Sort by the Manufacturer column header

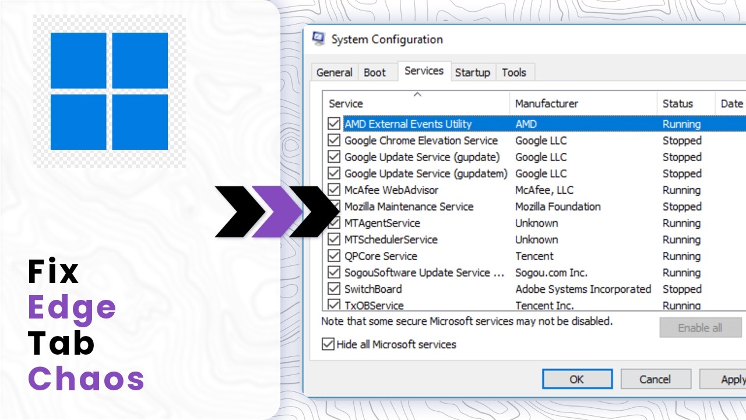click(583, 103)
